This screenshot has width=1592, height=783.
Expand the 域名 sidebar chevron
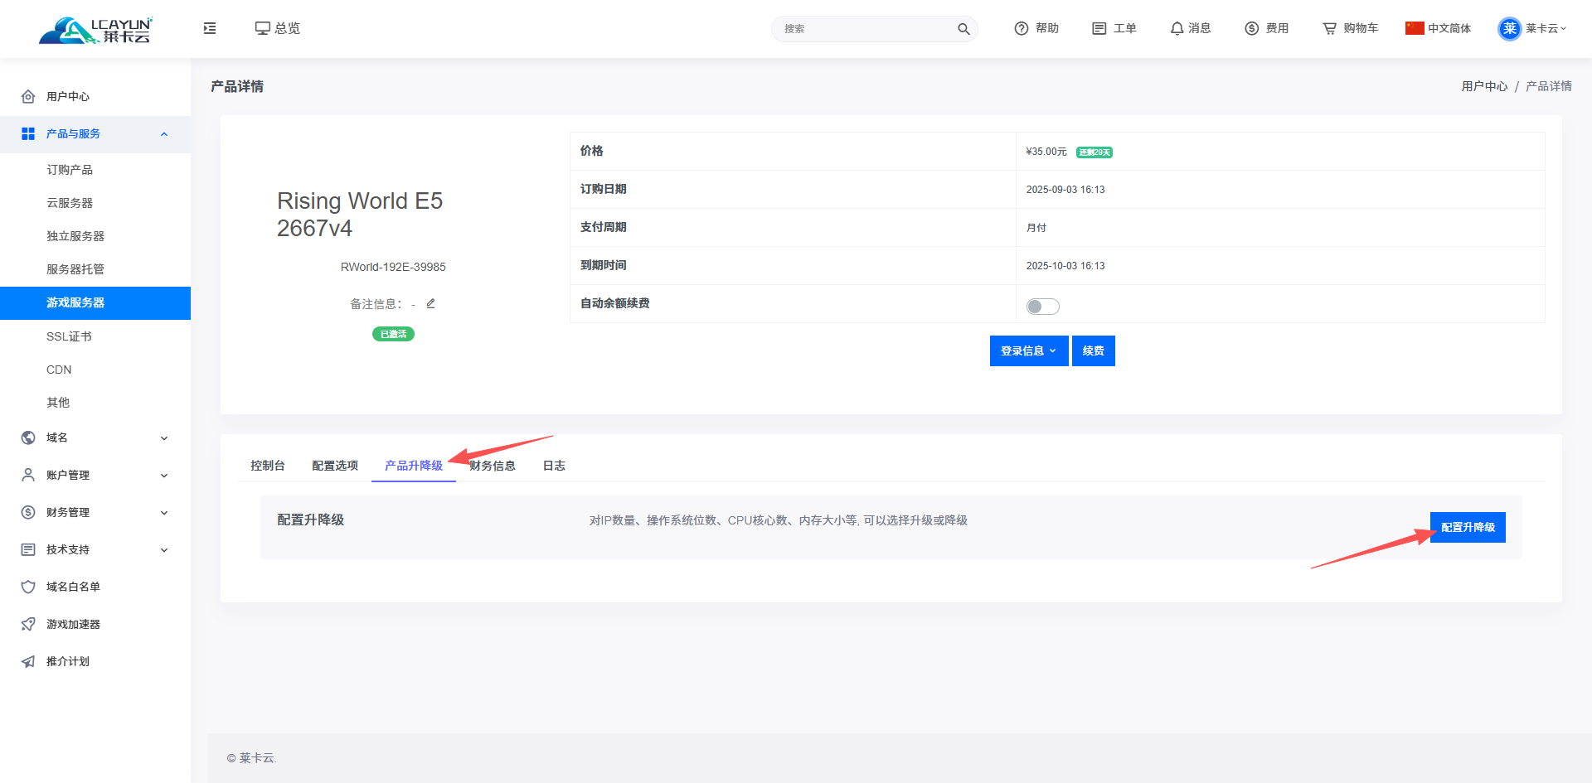(x=164, y=438)
